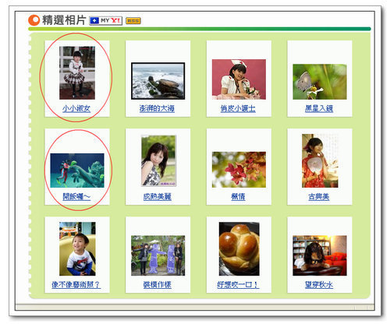Click the orange RSS feed icon
This screenshot has width=390, height=327.
pyautogui.click(x=133, y=21)
